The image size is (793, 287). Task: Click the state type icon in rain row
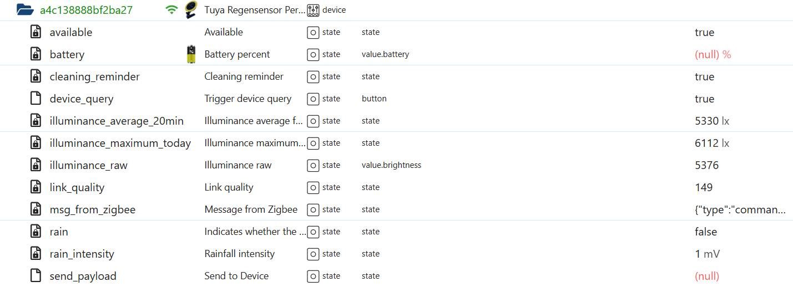coord(313,232)
